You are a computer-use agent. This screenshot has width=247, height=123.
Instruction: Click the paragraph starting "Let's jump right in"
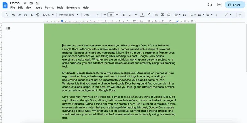coord(119,107)
